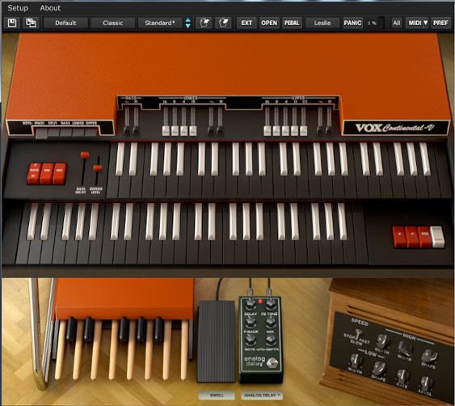Toggle the LOWER keyboard tab switch
Viewport: 455px width, 406px height.
tap(78, 133)
